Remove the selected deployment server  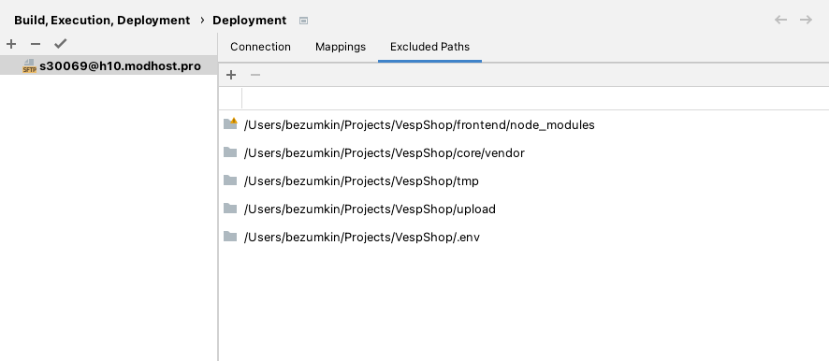(x=36, y=44)
